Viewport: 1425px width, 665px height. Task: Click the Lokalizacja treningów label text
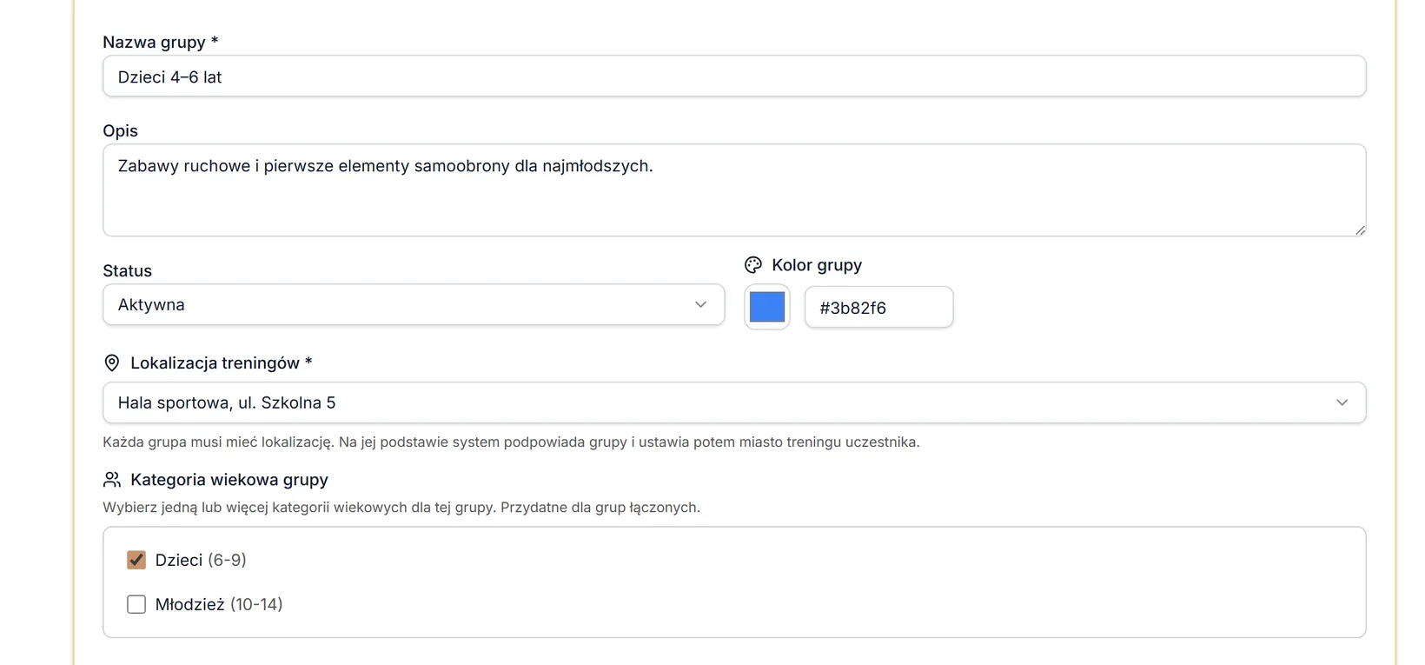[221, 363]
